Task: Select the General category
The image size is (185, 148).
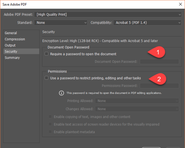Action: coord(21,33)
